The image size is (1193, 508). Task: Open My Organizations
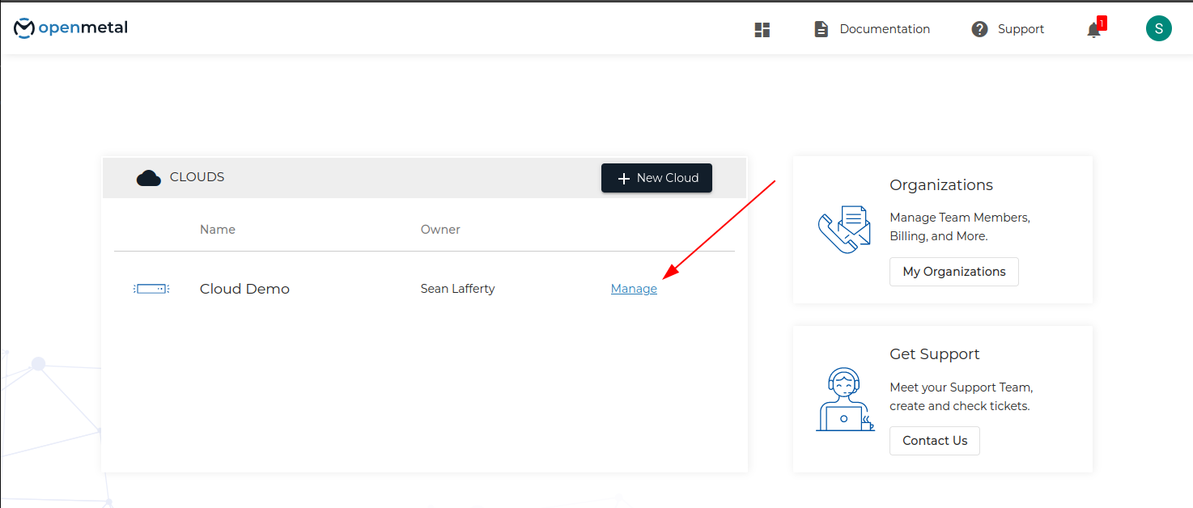953,272
